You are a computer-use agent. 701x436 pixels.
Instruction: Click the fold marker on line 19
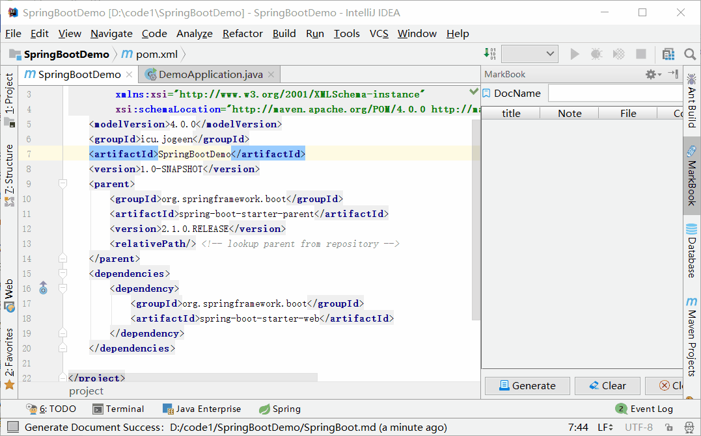[63, 333]
